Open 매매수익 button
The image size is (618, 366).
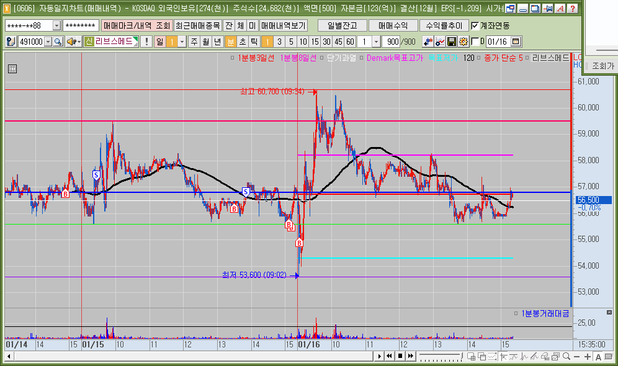[x=393, y=26]
